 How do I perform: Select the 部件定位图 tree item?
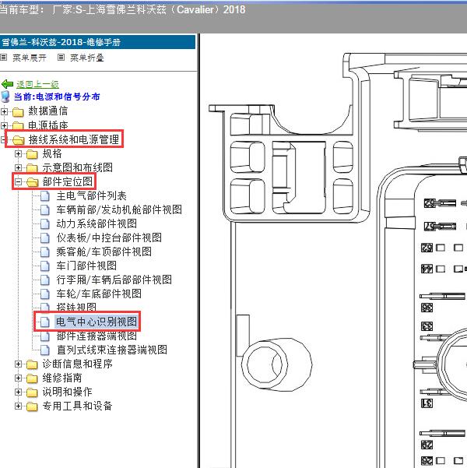click(67, 181)
